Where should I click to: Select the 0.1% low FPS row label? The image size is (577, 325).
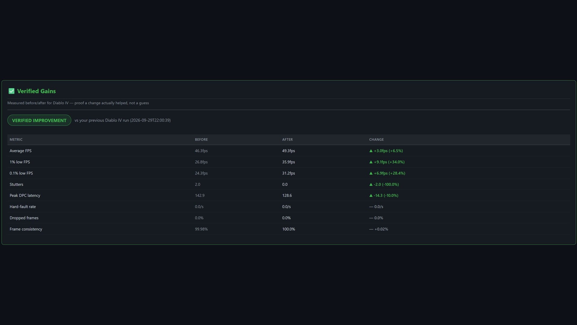(21, 173)
